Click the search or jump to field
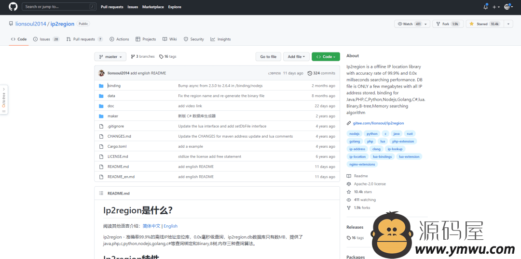 tap(58, 7)
